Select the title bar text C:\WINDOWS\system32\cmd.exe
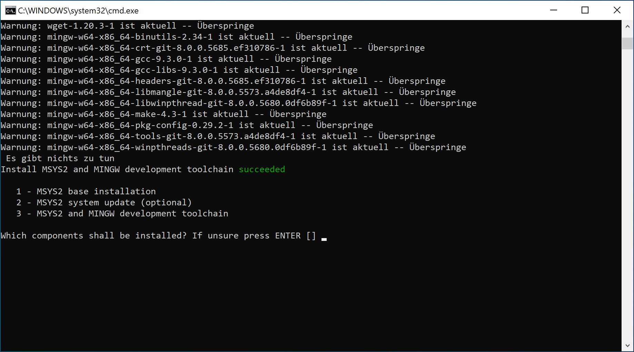This screenshot has height=352, width=634. click(79, 10)
